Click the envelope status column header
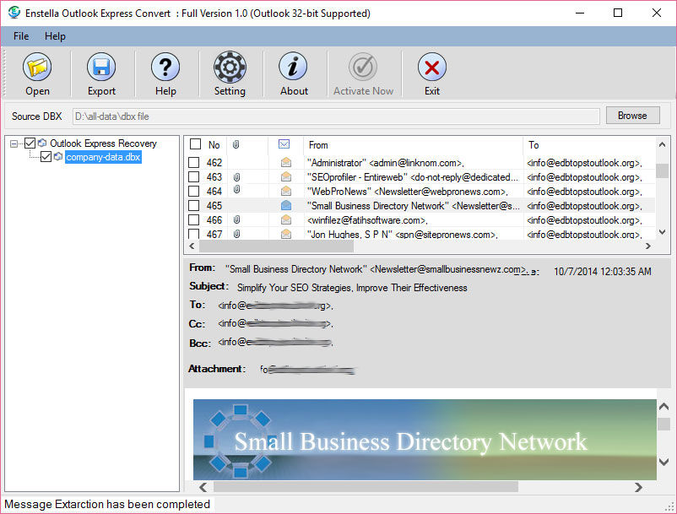The image size is (677, 514). pyautogui.click(x=284, y=144)
